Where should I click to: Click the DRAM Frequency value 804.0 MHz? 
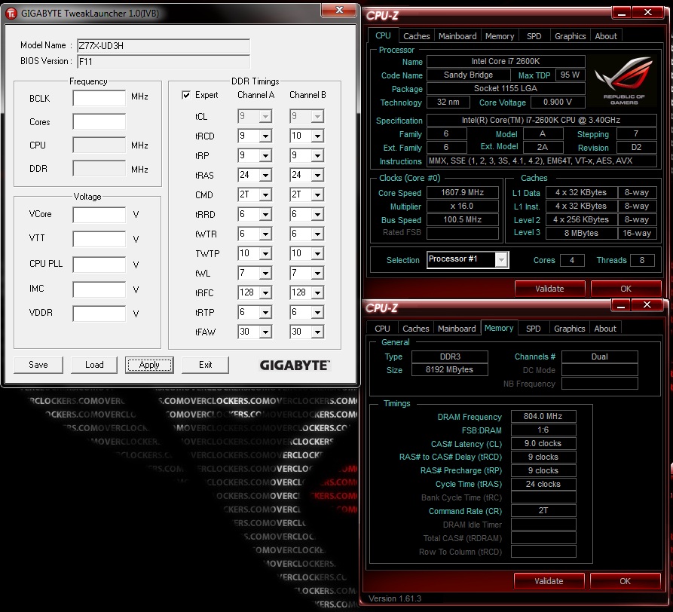tap(543, 416)
